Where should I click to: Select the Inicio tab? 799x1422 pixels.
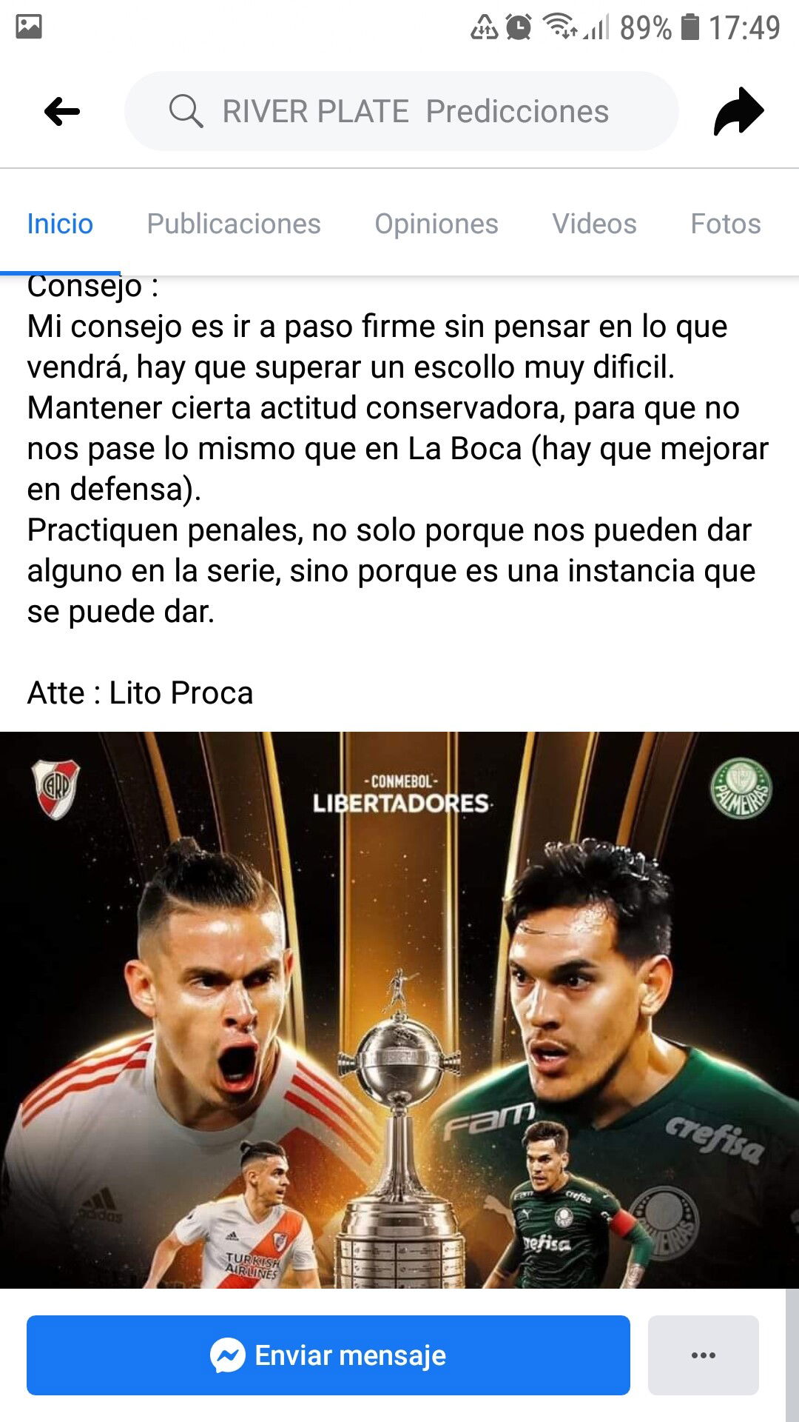pos(60,224)
